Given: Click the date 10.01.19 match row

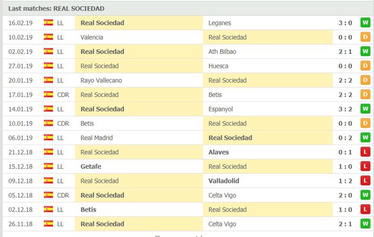Looking at the screenshot, I should point(21,123).
